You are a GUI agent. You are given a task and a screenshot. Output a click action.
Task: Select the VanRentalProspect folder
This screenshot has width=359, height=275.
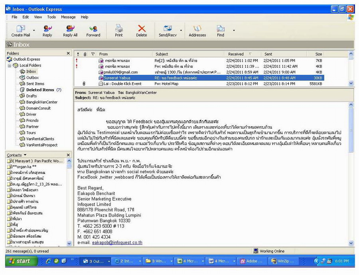[41, 145]
